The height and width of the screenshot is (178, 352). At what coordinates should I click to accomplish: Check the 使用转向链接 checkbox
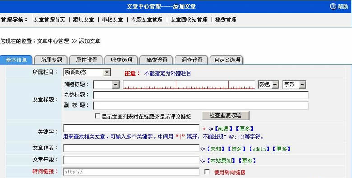[207, 172]
